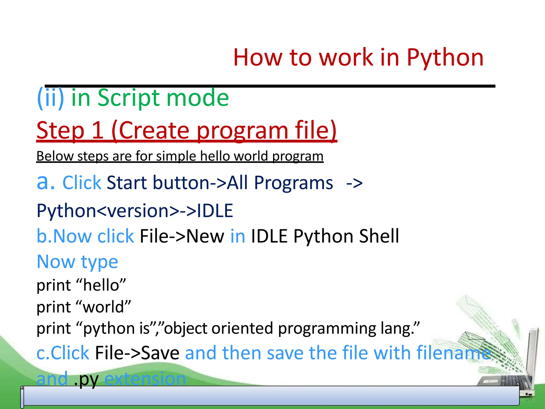545x409 pixels.
Task: Click the scroll curl at banner's left end
Action: 22,397
